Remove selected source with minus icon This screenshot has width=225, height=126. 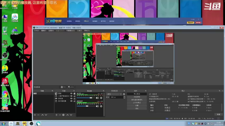[60, 115]
